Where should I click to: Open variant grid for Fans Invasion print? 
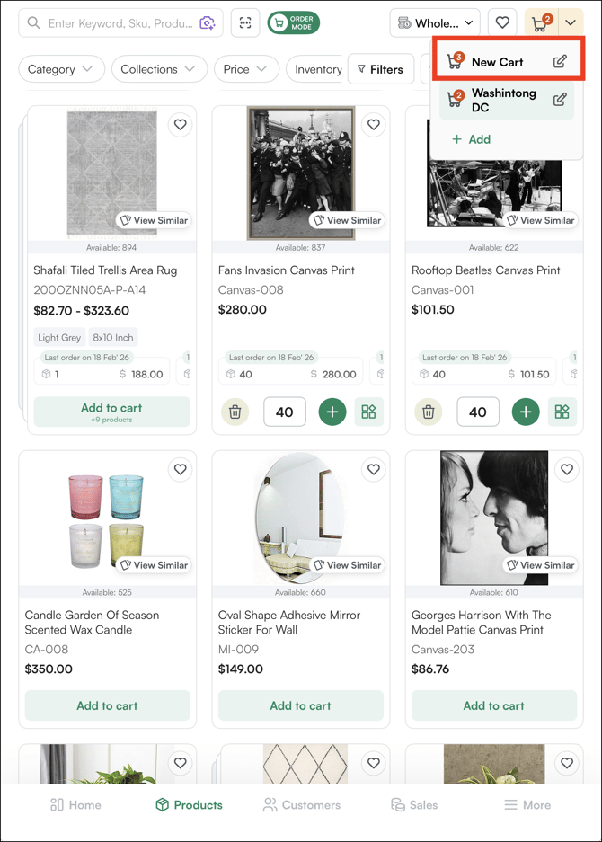(368, 412)
